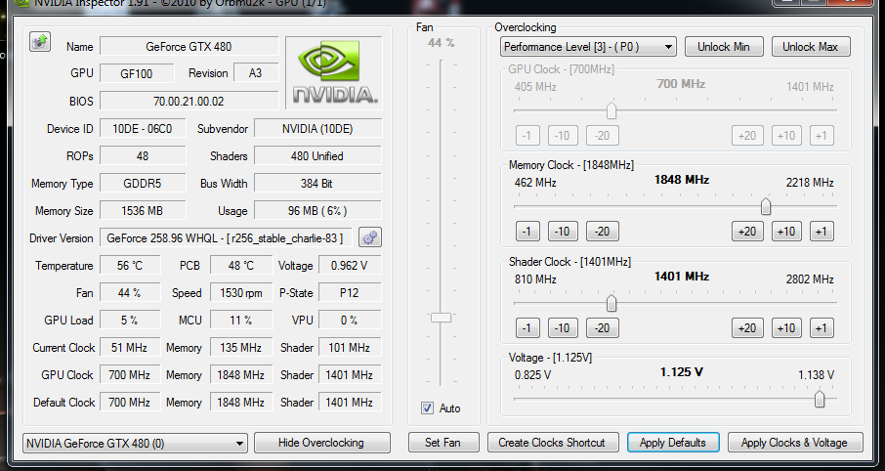Screen dimensions: 885x471
Task: Click the fan speed slider handle
Action: coord(441,318)
